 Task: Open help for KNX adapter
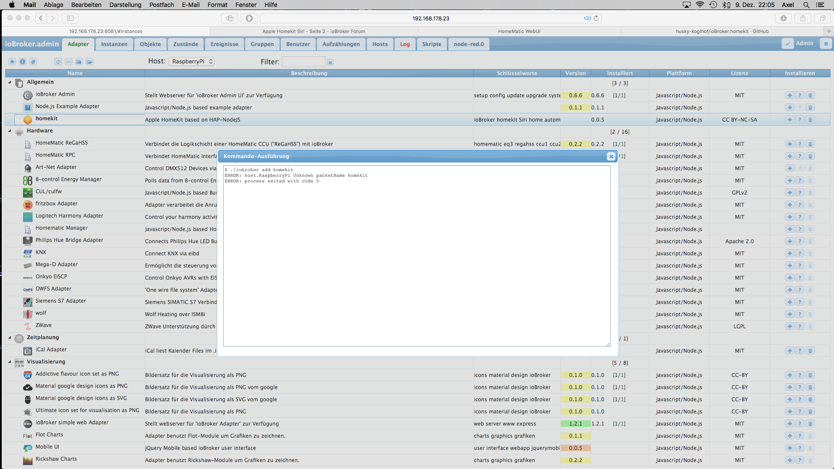(x=800, y=254)
